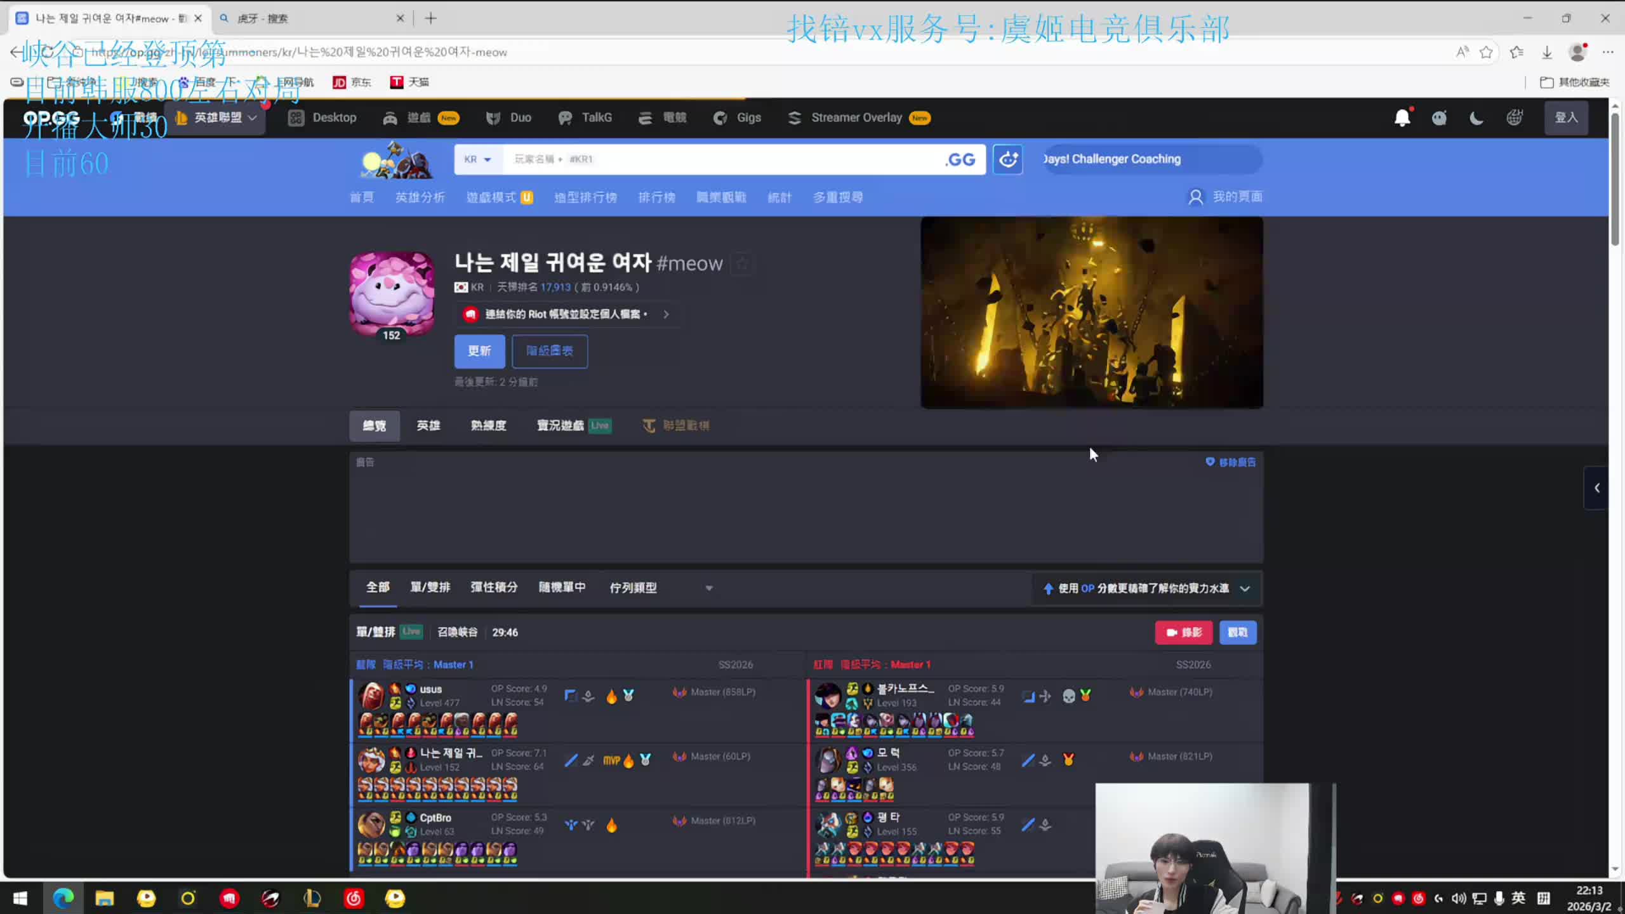This screenshot has width=1625, height=914.
Task: Open the League of Legends game selector
Action: pyautogui.click(x=217, y=118)
